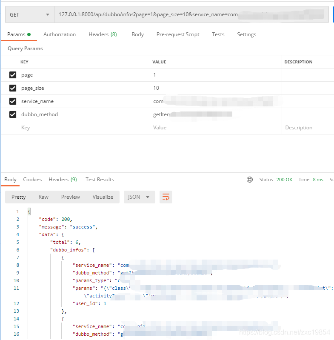The height and width of the screenshot is (340, 334).
Task: Open the response Headers (9) tab
Action: click(63, 180)
